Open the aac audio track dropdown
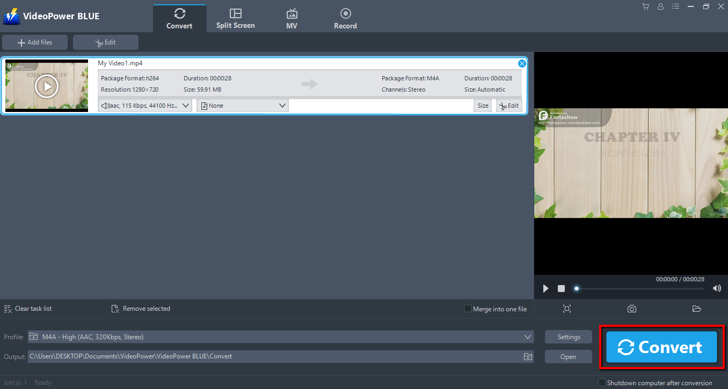The height and width of the screenshot is (389, 728). pyautogui.click(x=145, y=106)
